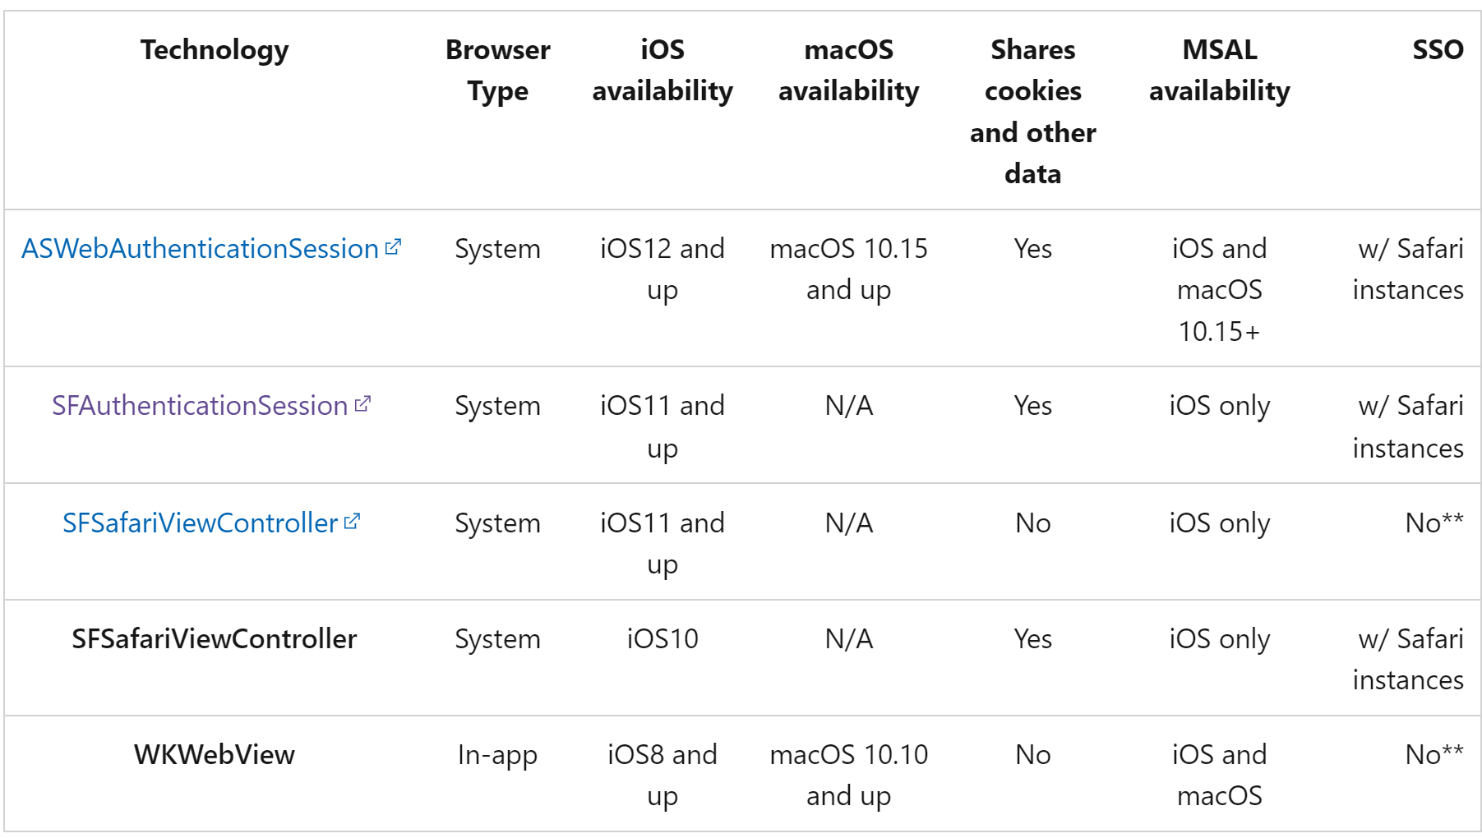
Task: Click w/ Safari instances in SFAuthenticationSession row
Action: [x=1408, y=427]
